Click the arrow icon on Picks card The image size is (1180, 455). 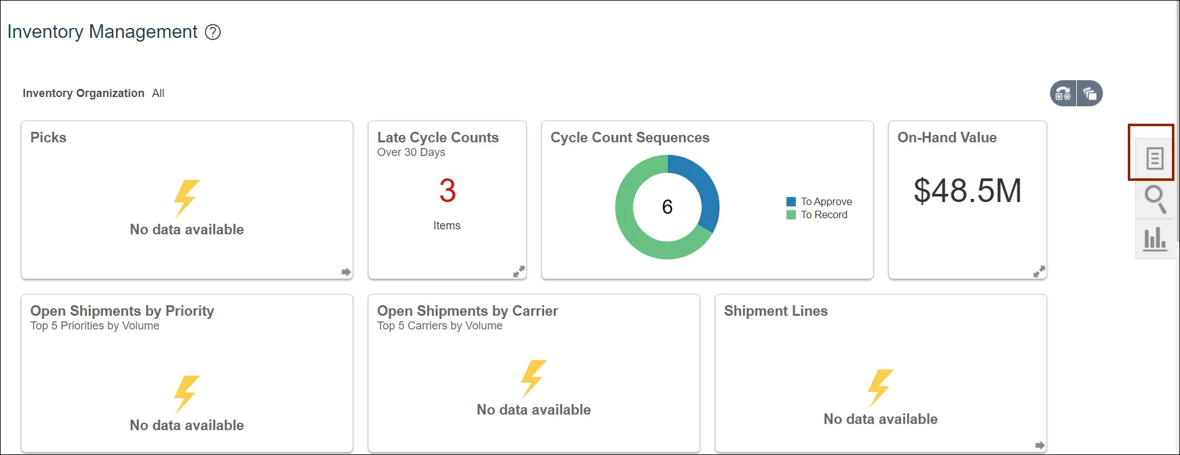[346, 272]
